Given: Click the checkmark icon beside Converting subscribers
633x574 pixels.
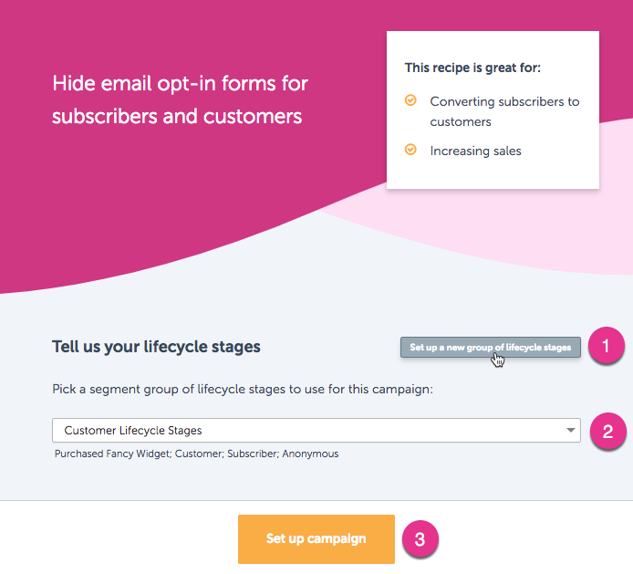Looking at the screenshot, I should click(410, 99).
